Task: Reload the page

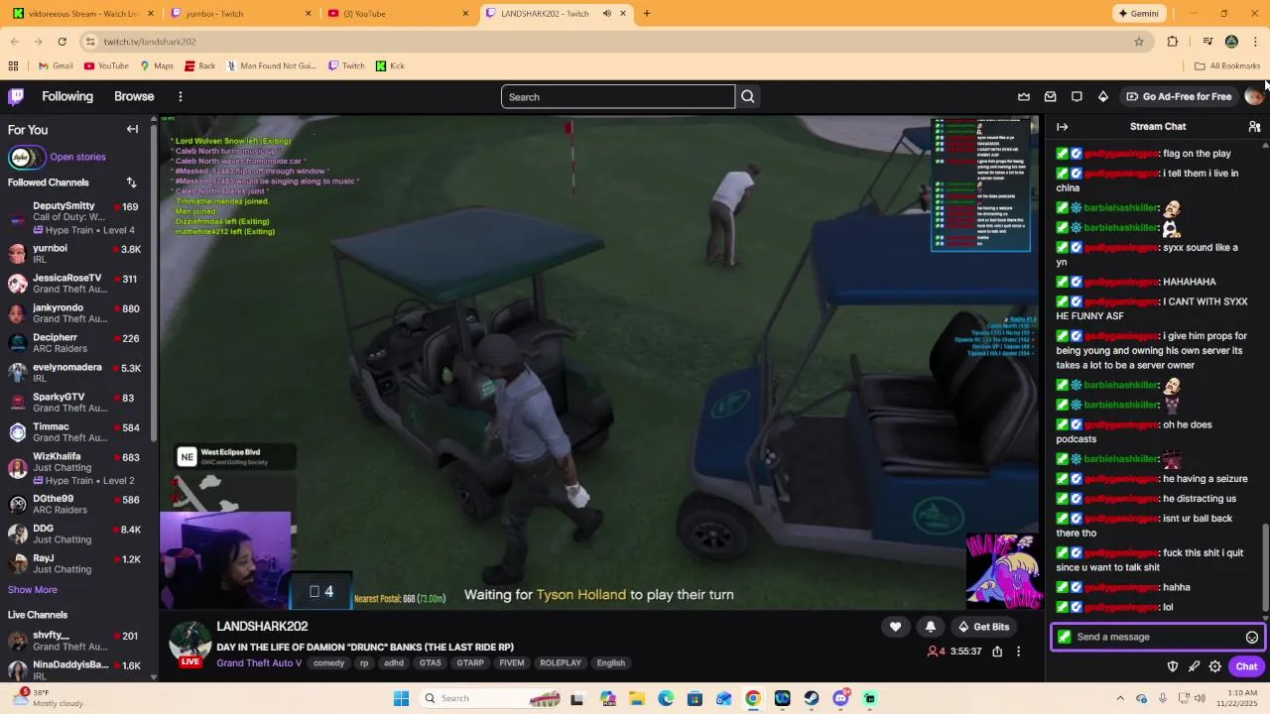Action: pyautogui.click(x=62, y=41)
